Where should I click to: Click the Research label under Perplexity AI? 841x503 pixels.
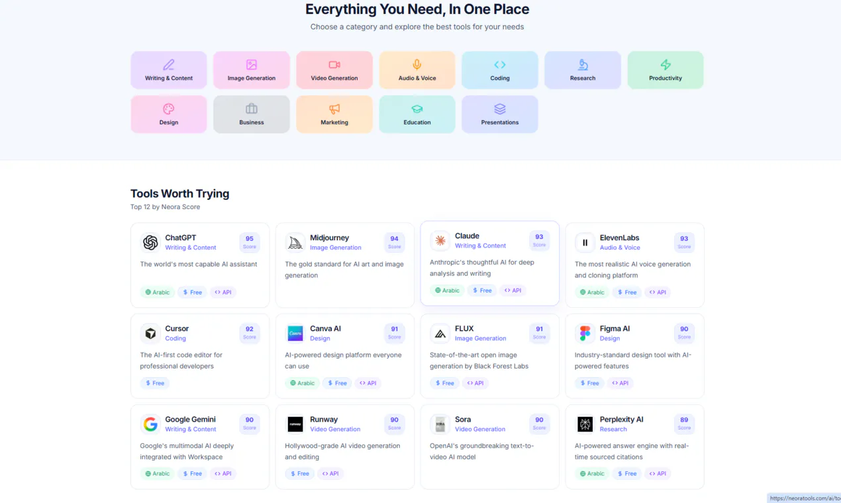(x=613, y=429)
